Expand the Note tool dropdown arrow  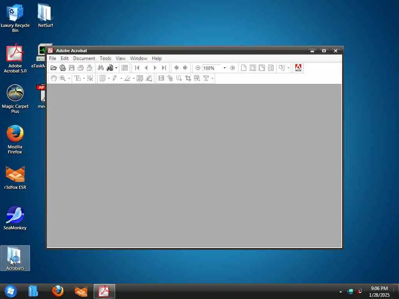coord(109,78)
